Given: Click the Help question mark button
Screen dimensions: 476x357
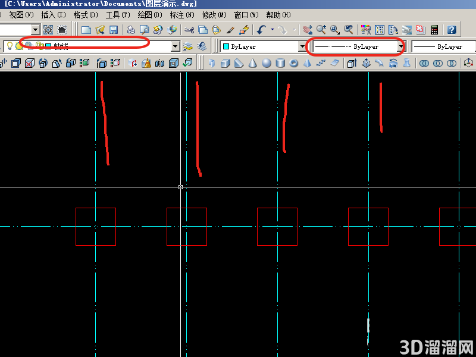Looking at the screenshot, I should coord(452,30).
